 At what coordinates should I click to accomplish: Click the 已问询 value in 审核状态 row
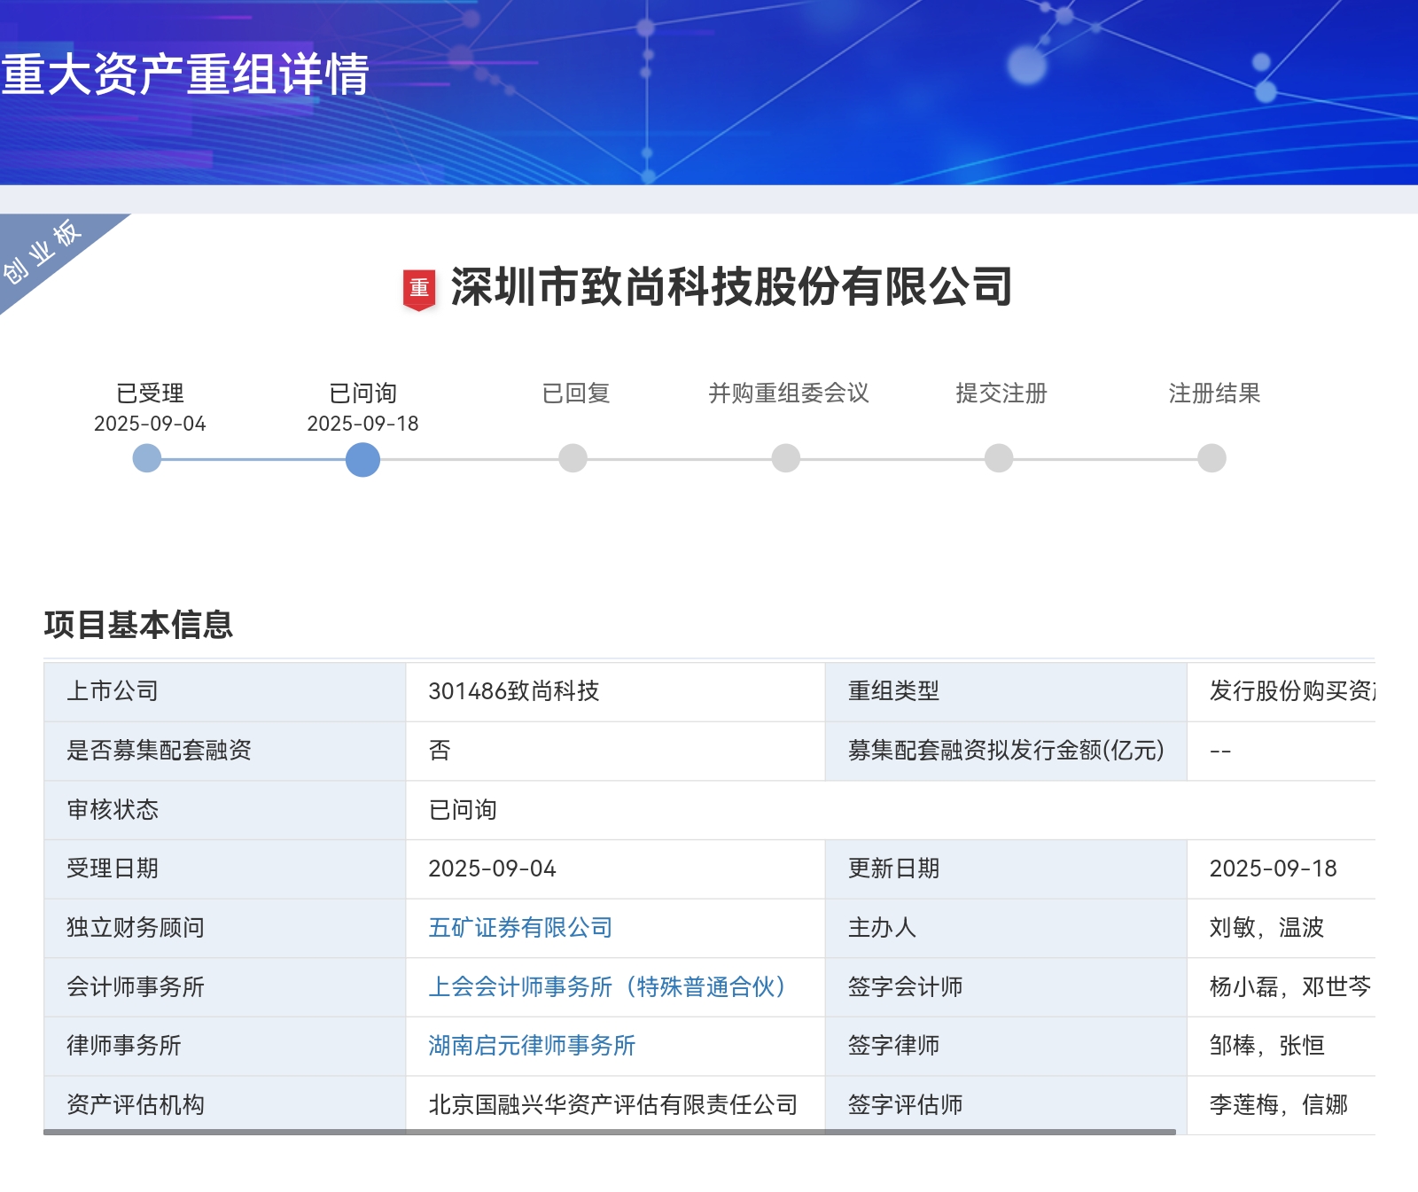(x=463, y=810)
